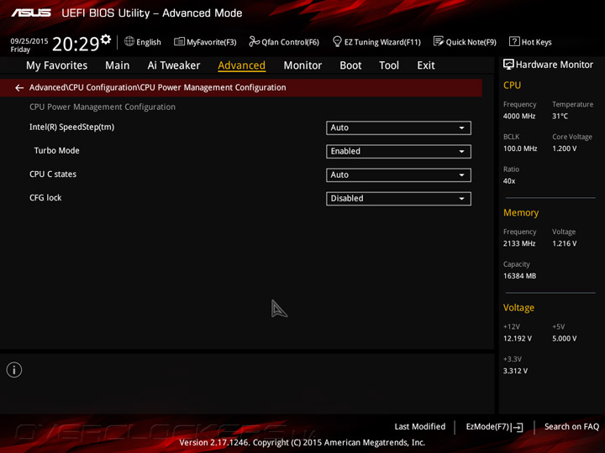The height and width of the screenshot is (453, 605).
Task: Click the EZ Tuning Wizard lightbulb icon
Action: point(337,41)
